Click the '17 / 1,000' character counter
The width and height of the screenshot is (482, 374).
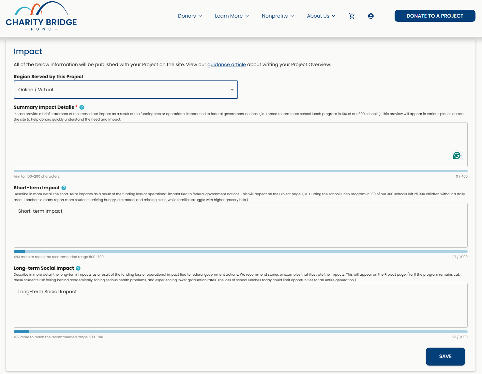point(460,257)
